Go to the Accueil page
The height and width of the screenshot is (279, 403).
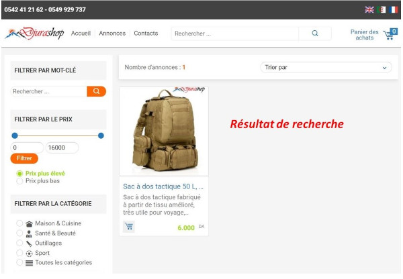click(x=81, y=34)
